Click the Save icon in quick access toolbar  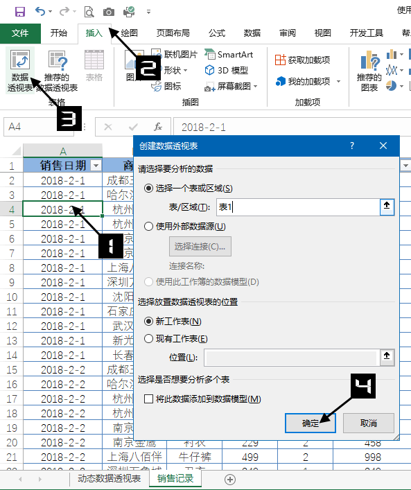20,12
